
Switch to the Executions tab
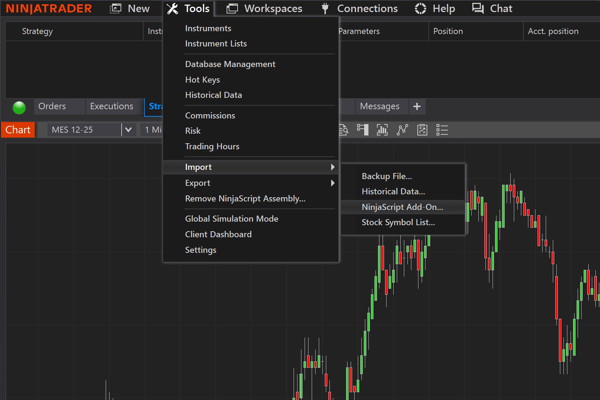click(x=111, y=106)
